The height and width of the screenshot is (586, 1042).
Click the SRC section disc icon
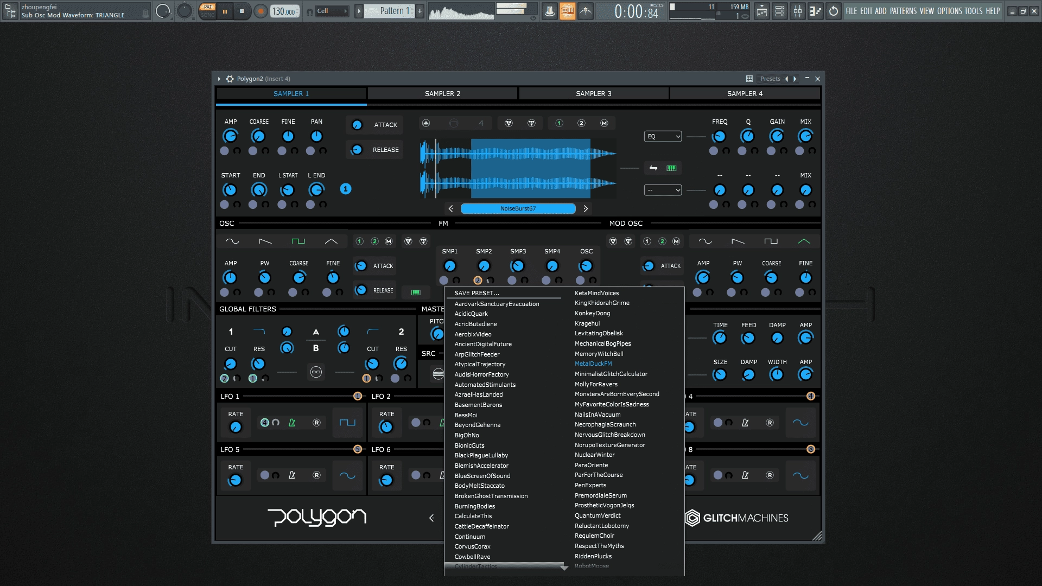click(438, 374)
